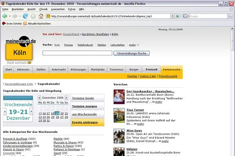
Task: Open 'Stadt wechseln' city dropdown
Action: click(30, 63)
